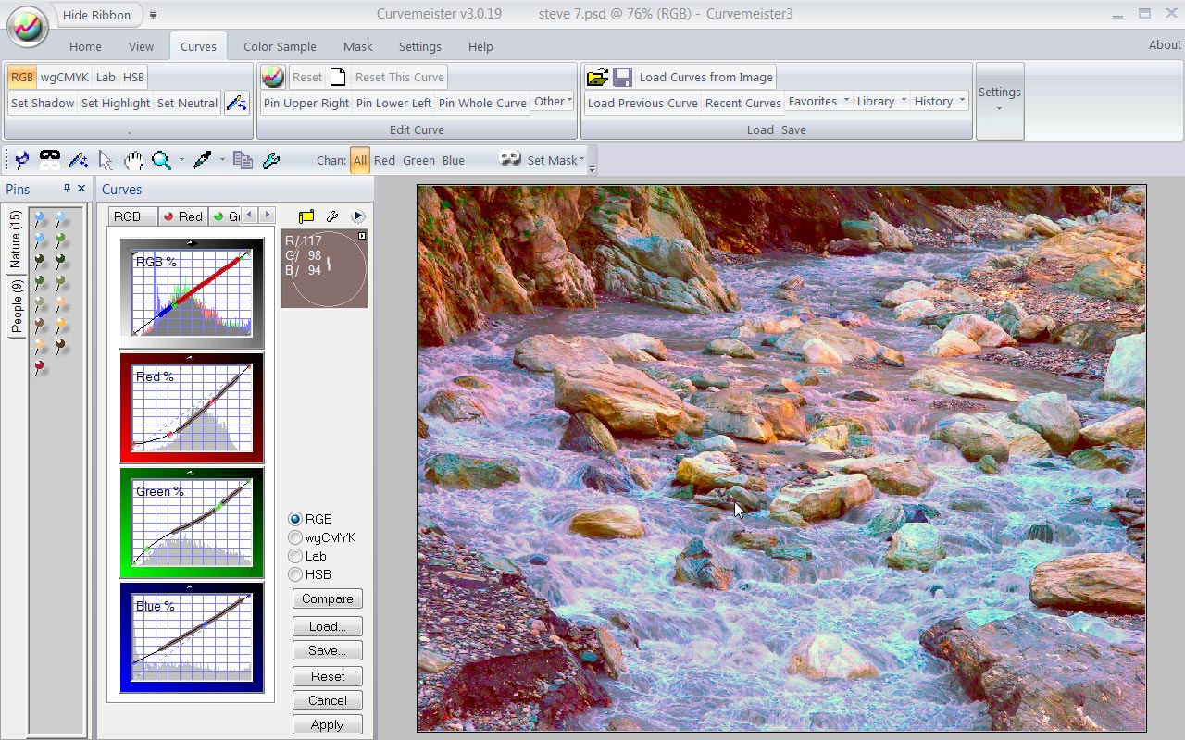Switch Chan to Red
Viewport: 1185px width, 740px height.
(384, 160)
